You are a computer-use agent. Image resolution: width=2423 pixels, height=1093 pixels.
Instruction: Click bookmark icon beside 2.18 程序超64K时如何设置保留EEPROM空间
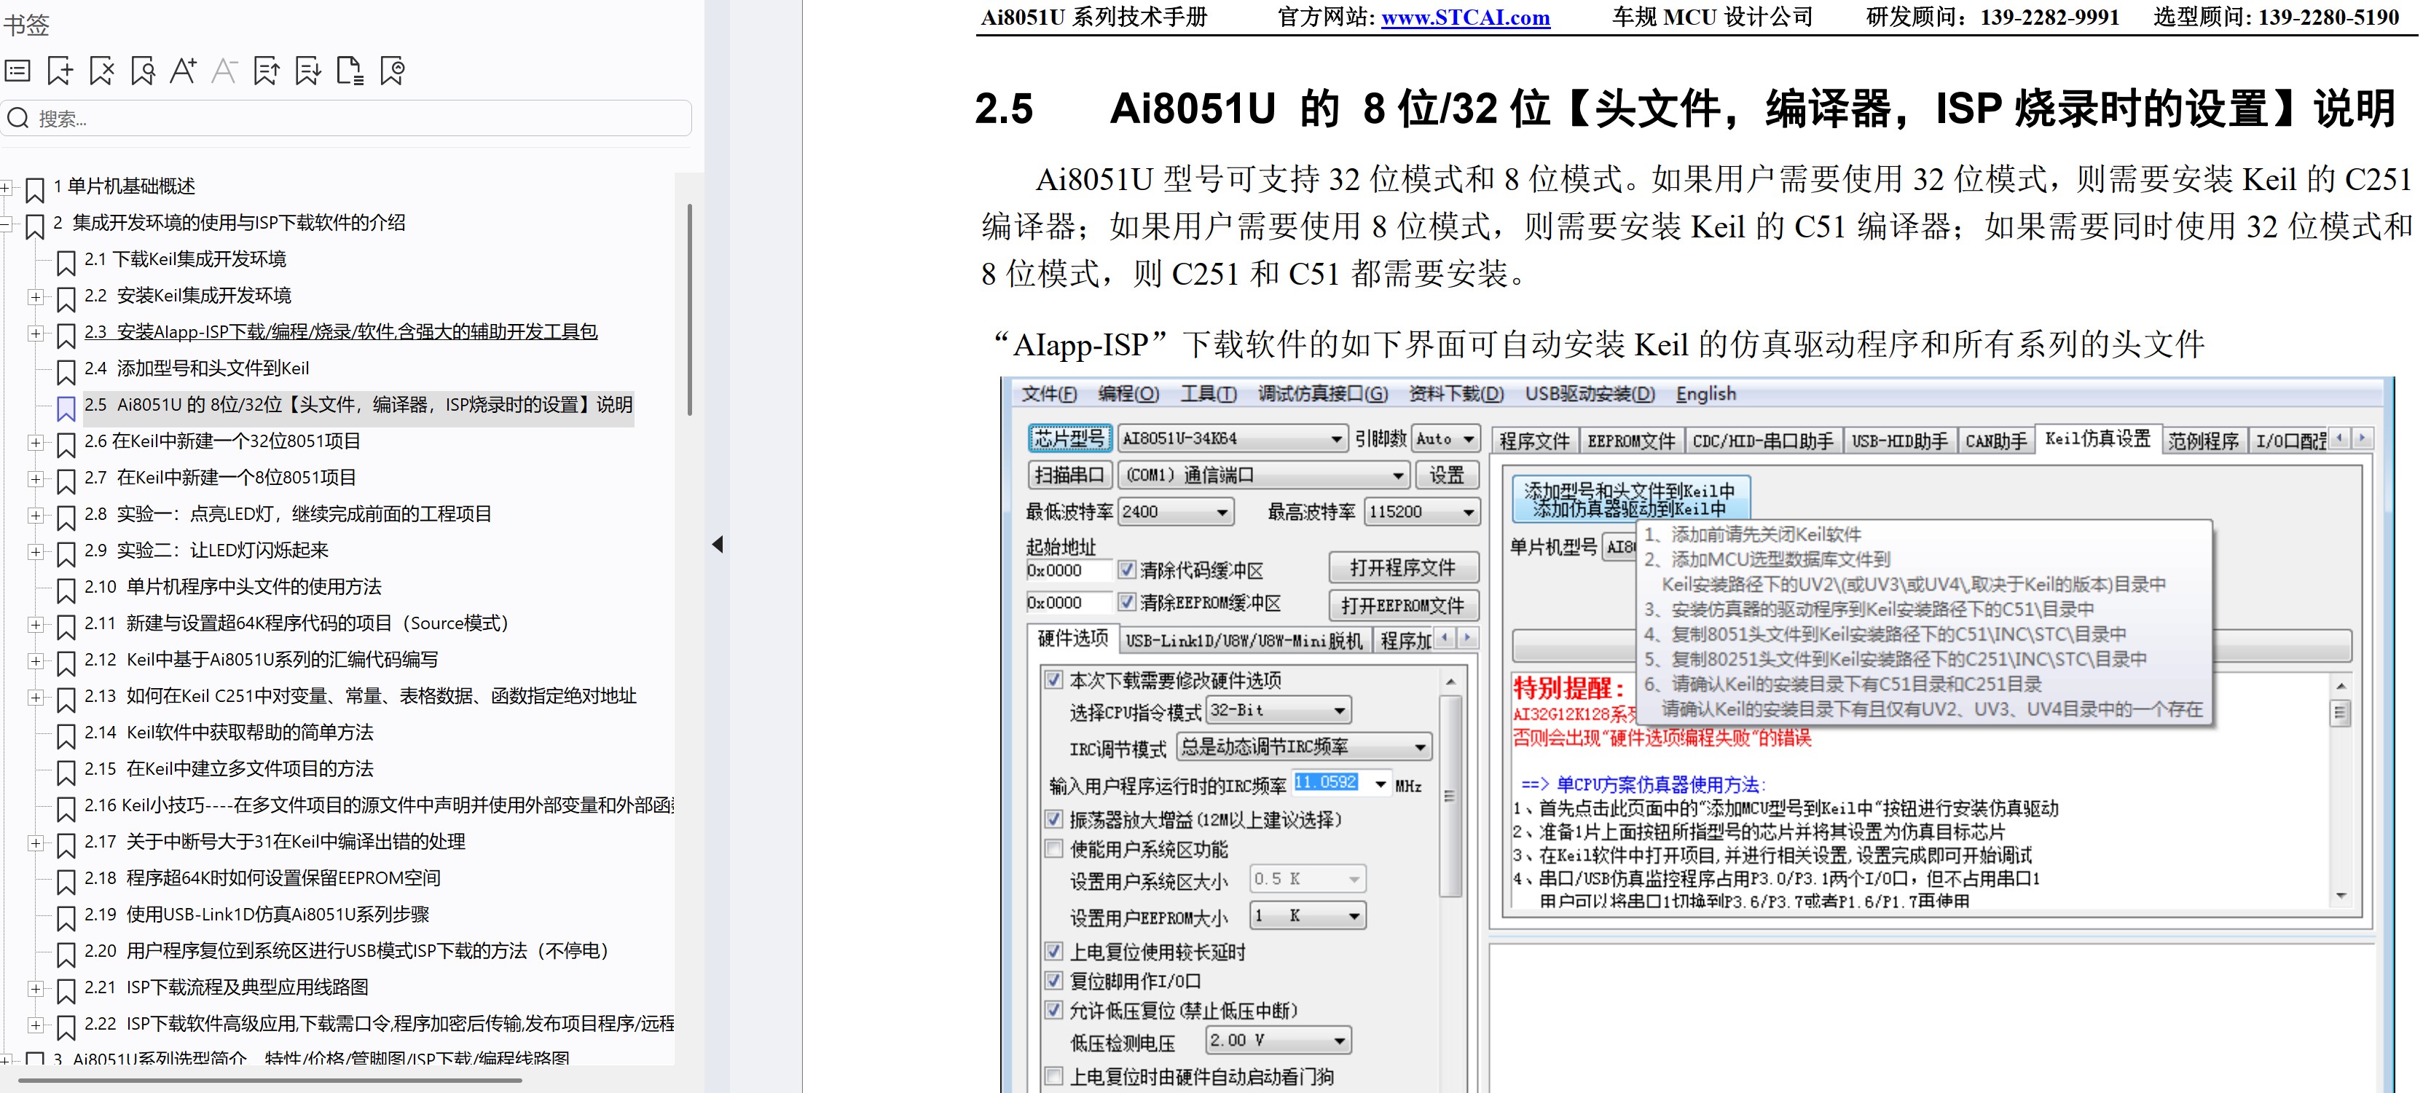pyautogui.click(x=66, y=880)
